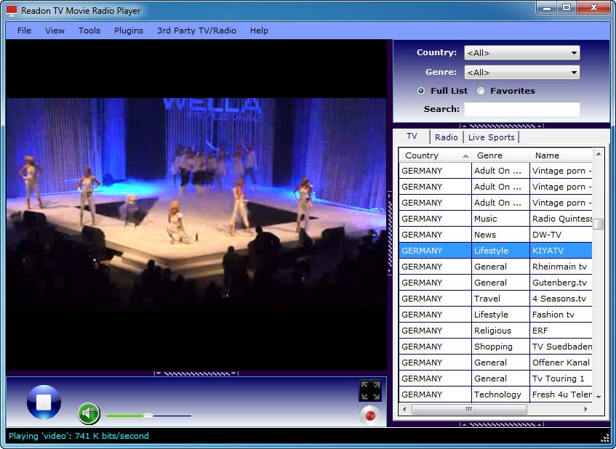Click the Search input field

[521, 109]
